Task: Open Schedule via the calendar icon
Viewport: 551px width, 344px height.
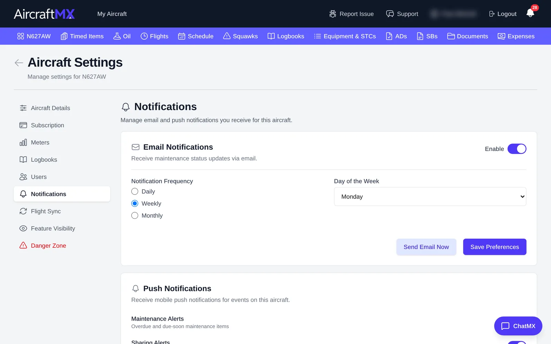Action: point(181,36)
